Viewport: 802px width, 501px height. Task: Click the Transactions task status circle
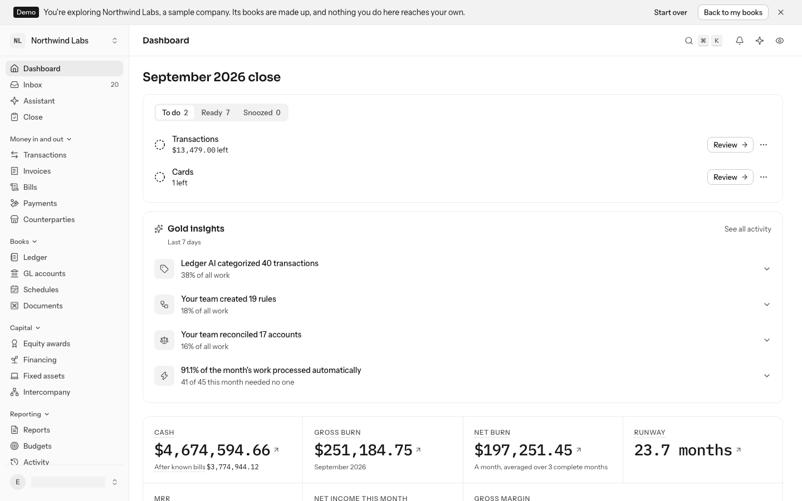[160, 145]
